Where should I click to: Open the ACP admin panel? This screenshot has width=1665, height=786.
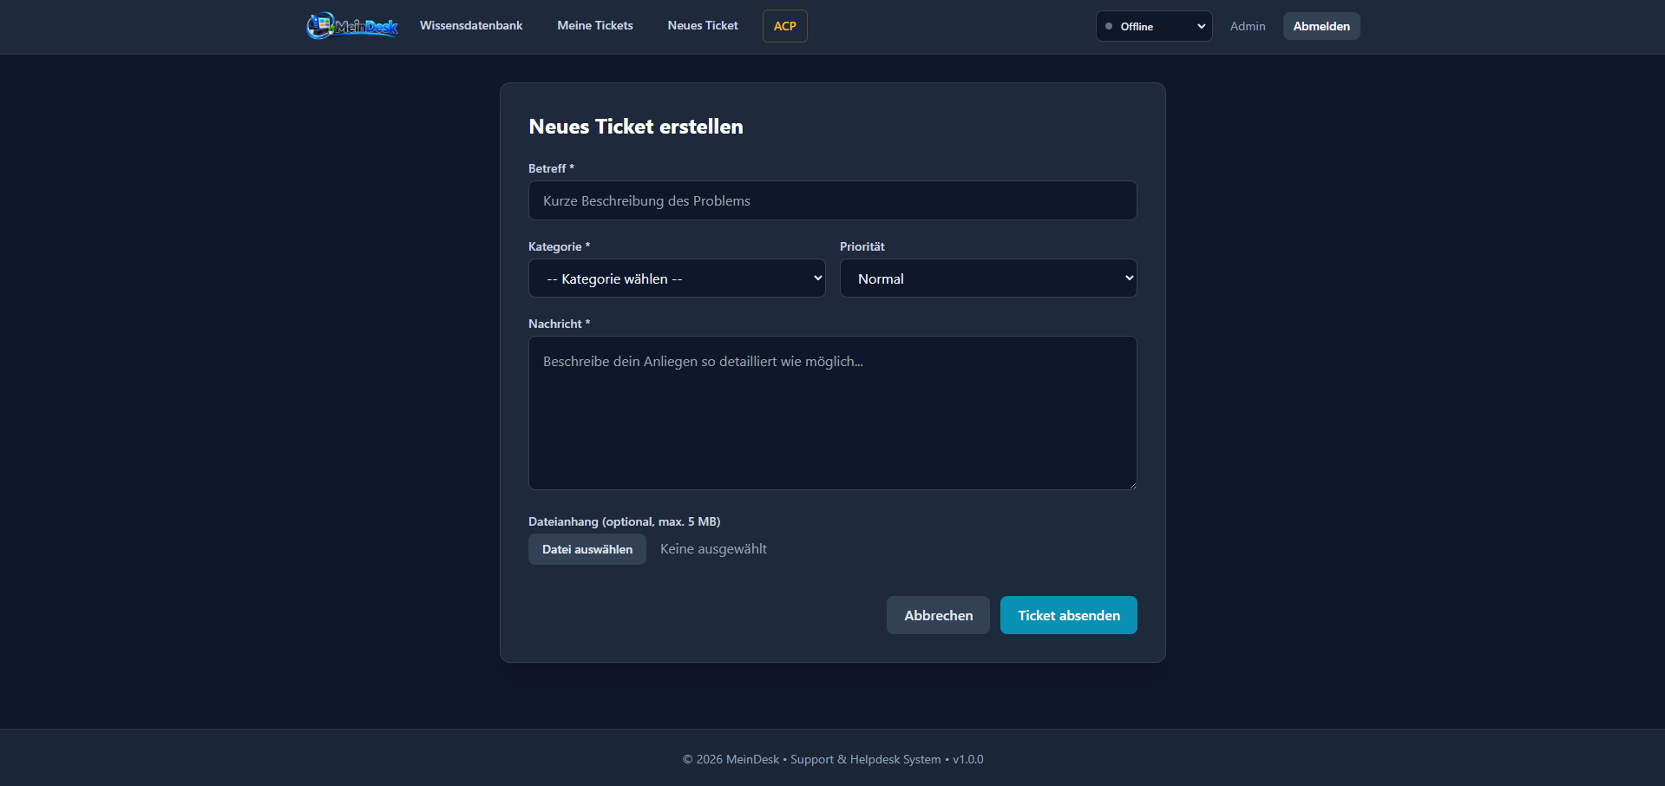785,26
